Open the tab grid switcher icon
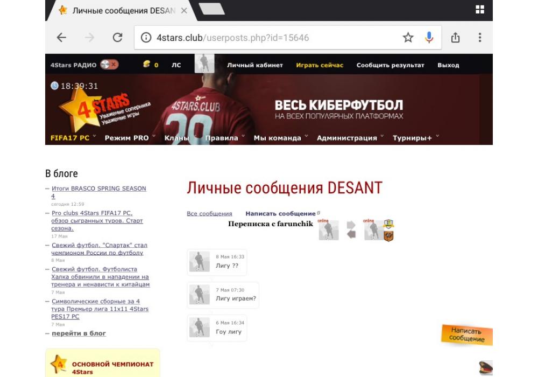538x377 pixels. 480,10
